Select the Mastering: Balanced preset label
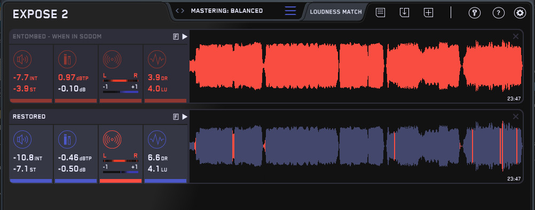The image size is (535, 210). click(x=227, y=11)
